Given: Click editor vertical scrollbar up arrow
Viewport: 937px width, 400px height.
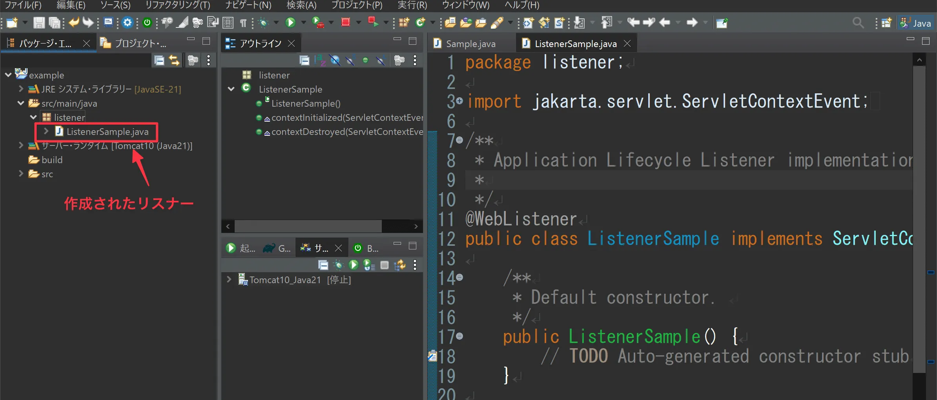Looking at the screenshot, I should 919,60.
